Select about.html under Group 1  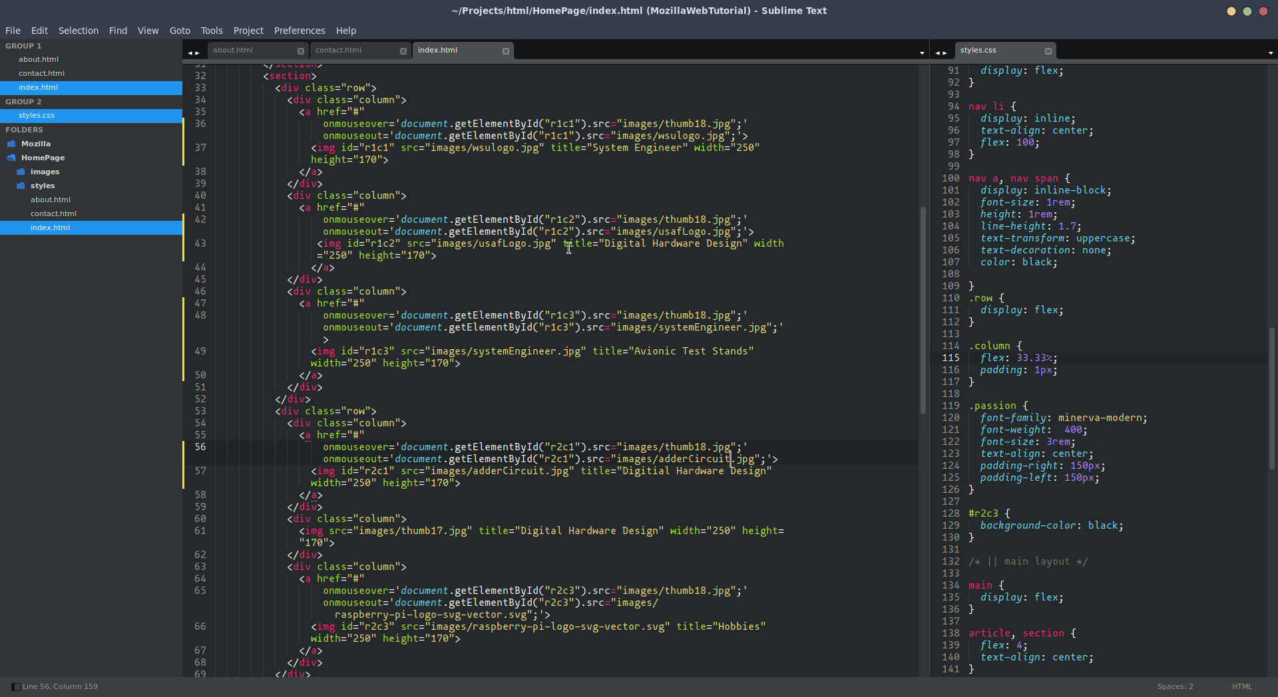[39, 59]
